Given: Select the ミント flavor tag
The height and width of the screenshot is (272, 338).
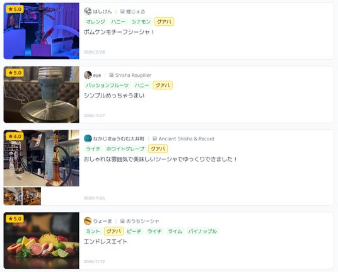Looking at the screenshot, I should 93,231.
